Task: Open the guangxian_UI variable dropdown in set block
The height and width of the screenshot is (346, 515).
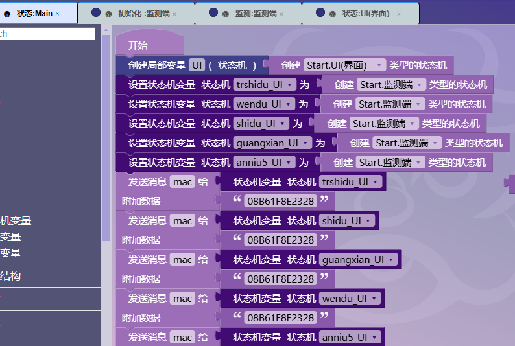Action: (x=272, y=143)
